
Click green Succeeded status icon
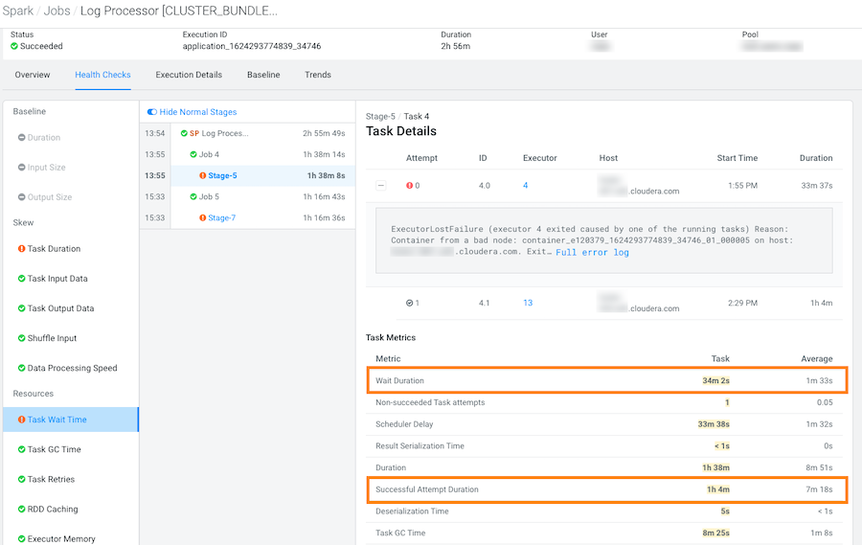(x=14, y=46)
